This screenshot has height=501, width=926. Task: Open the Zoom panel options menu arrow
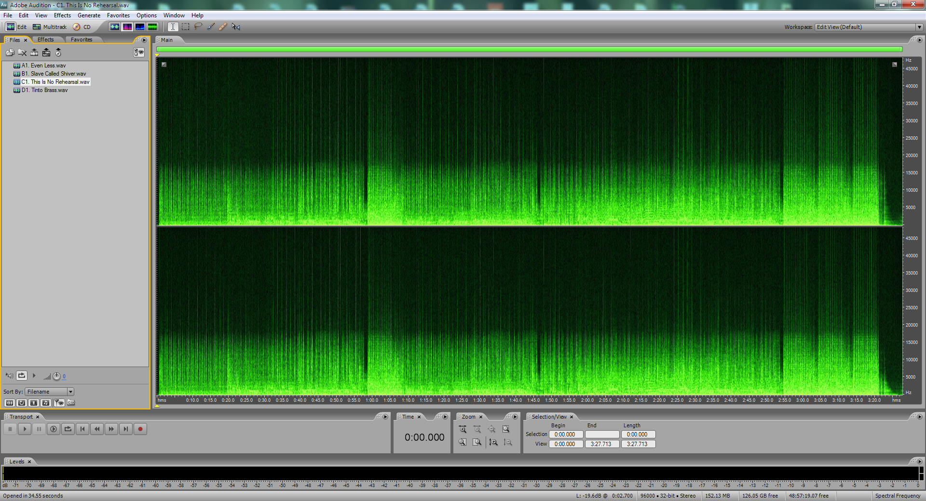tap(515, 417)
